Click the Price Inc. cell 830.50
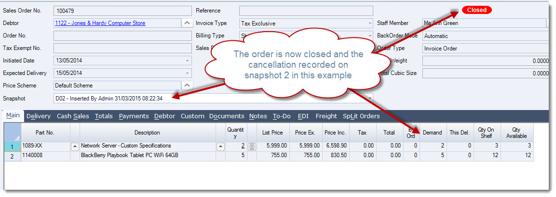Image resolution: width=556 pixels, height=197 pixels. (335, 156)
